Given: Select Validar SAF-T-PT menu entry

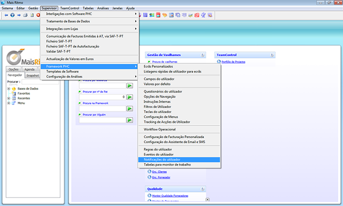Looking at the screenshot, I should tap(90, 51).
